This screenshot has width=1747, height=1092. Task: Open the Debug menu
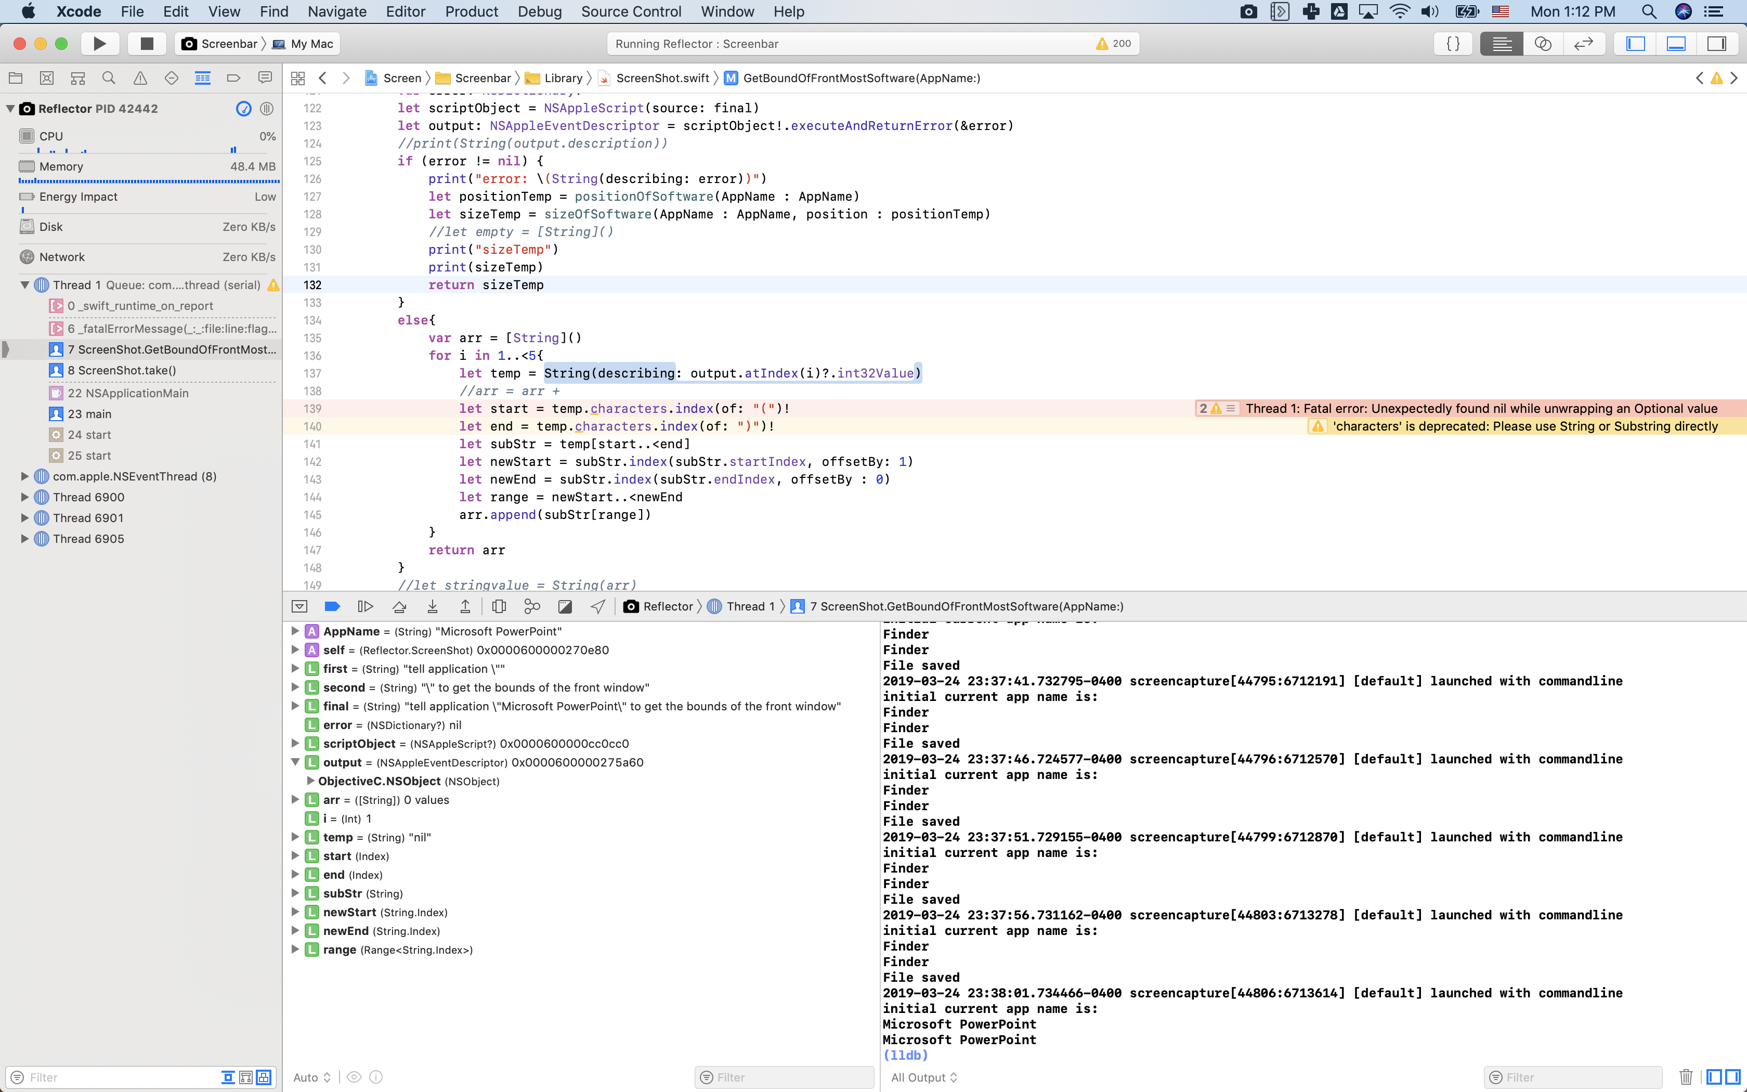[x=539, y=11]
